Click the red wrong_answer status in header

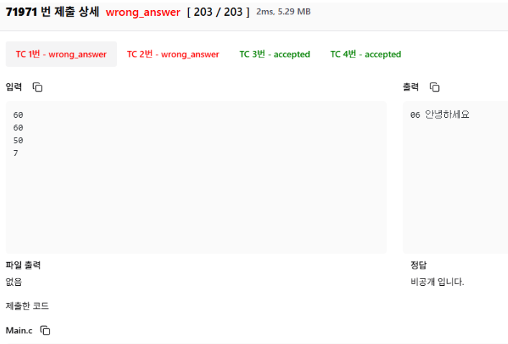pyautogui.click(x=143, y=12)
